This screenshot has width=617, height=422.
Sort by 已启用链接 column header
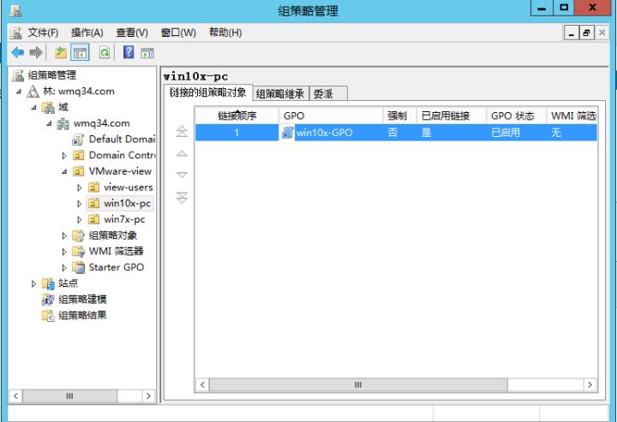452,116
